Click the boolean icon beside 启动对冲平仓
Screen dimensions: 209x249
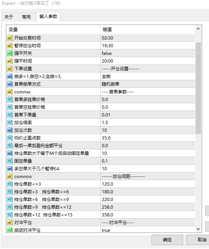tap(10, 230)
